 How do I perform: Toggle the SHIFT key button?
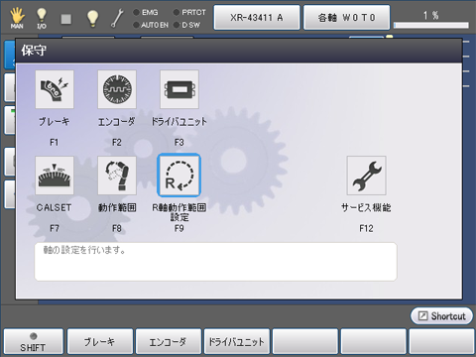(x=33, y=342)
